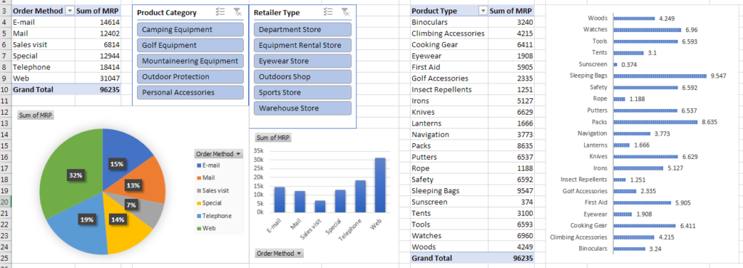This screenshot has height=268, width=743.
Task: Click Mail orange legend swatch
Action: (x=199, y=178)
